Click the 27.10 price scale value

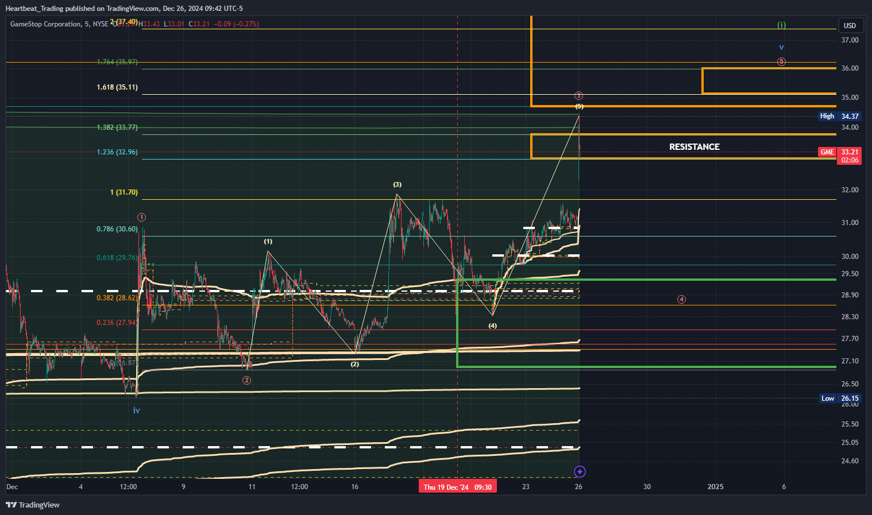click(850, 361)
